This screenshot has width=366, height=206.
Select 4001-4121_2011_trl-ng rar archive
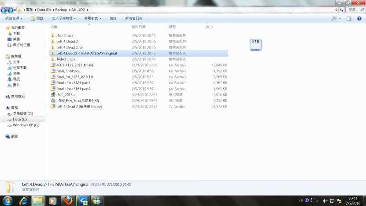(x=75, y=65)
